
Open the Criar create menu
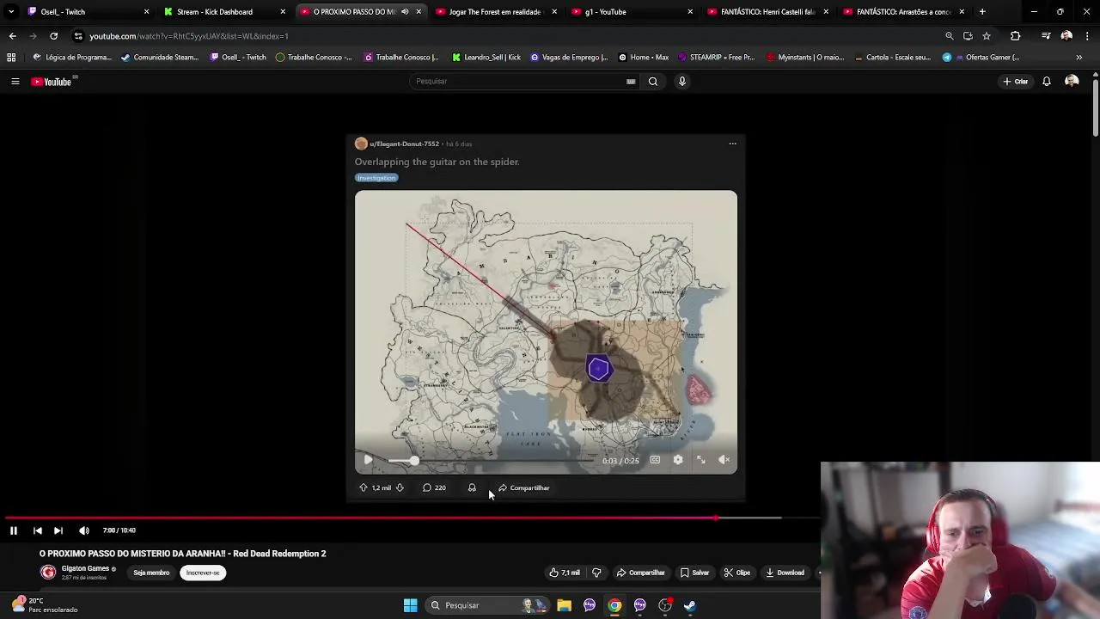pyautogui.click(x=1016, y=82)
